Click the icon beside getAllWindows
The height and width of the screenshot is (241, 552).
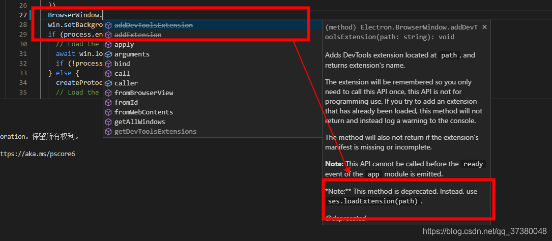(x=108, y=122)
